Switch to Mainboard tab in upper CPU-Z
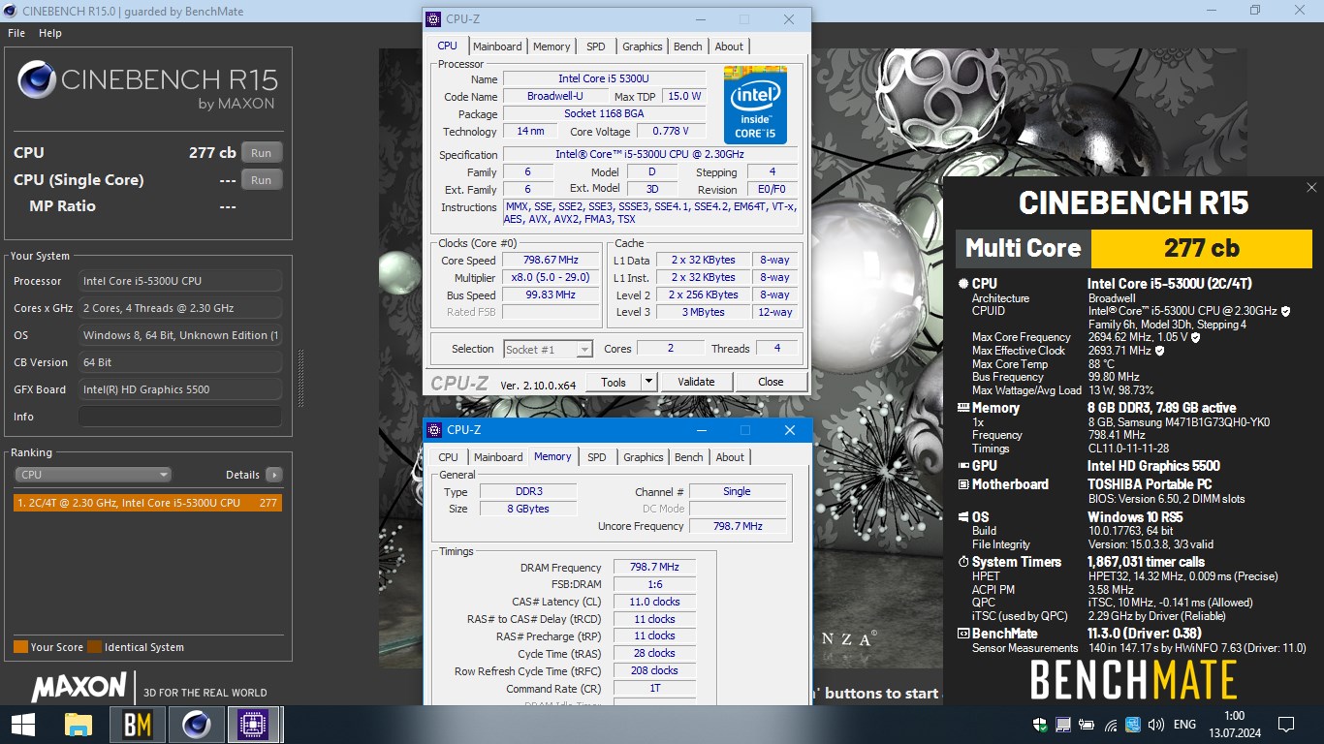Viewport: 1324px width, 744px height. point(497,46)
